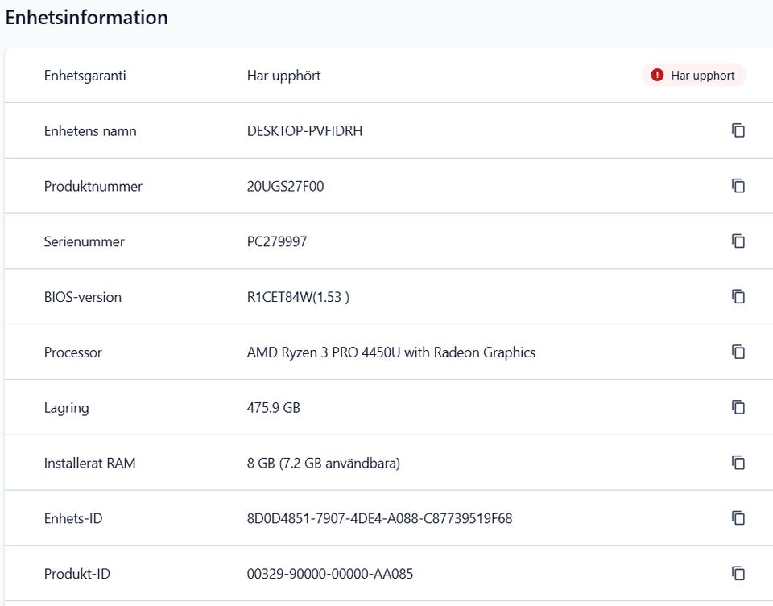Copy the Produktnummer value

[738, 186]
